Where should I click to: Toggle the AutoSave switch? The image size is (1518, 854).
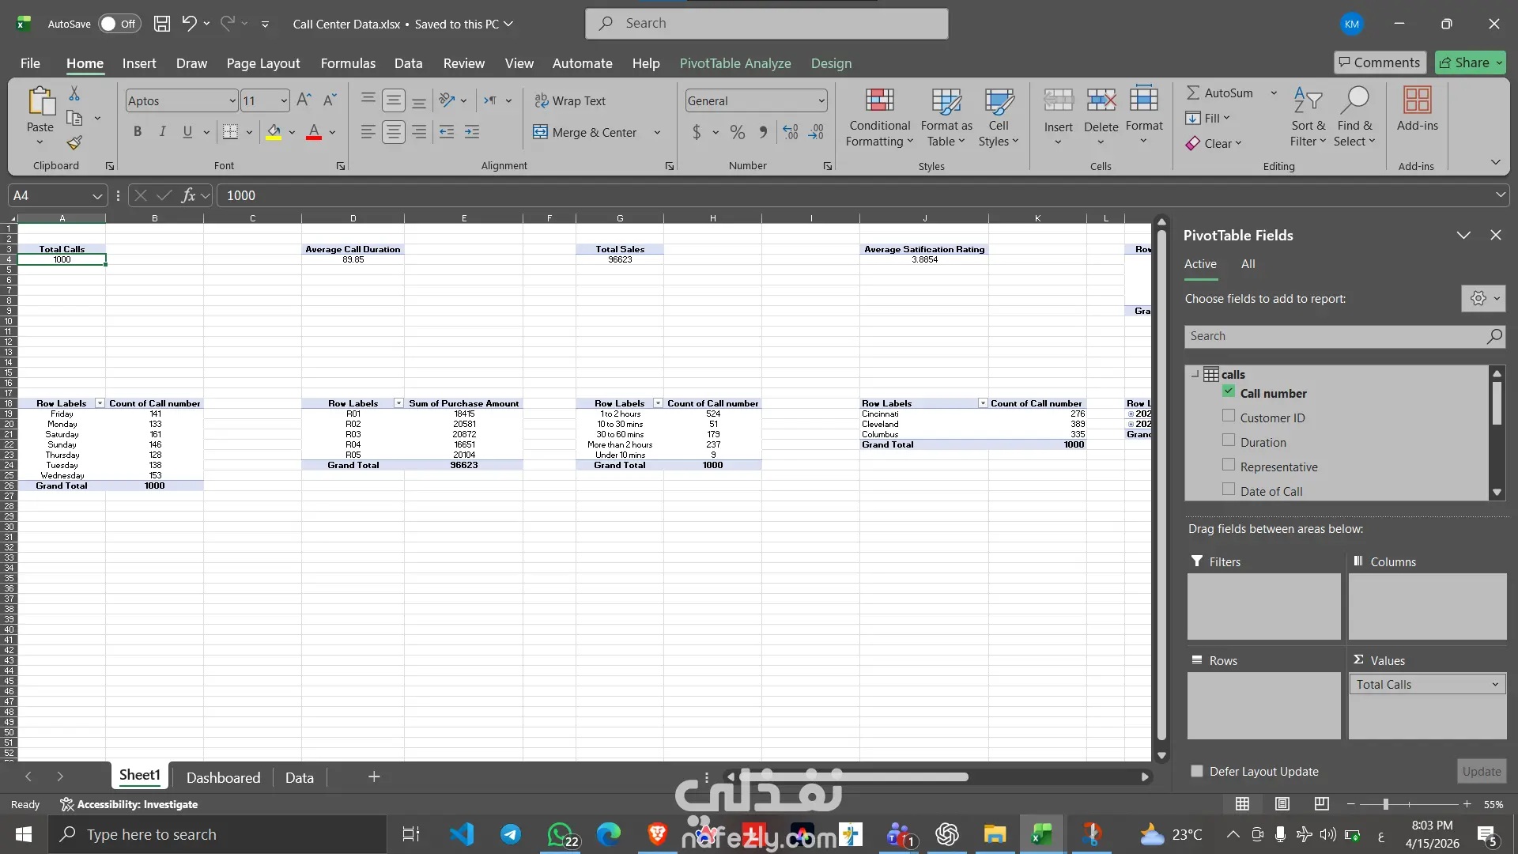(119, 24)
